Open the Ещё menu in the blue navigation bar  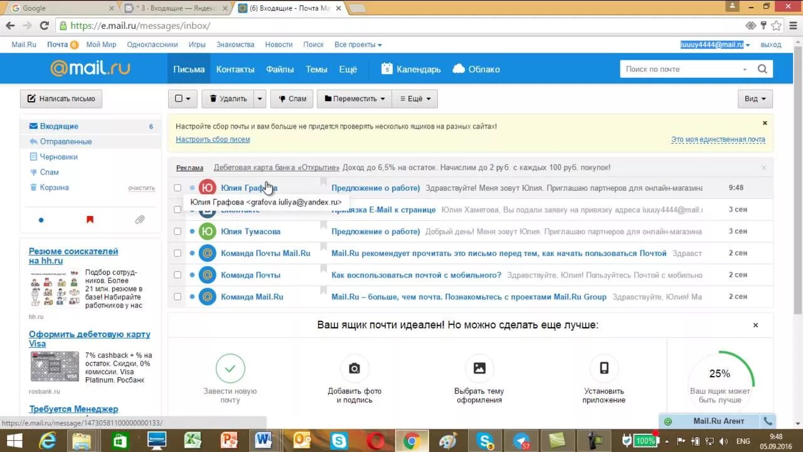point(348,69)
